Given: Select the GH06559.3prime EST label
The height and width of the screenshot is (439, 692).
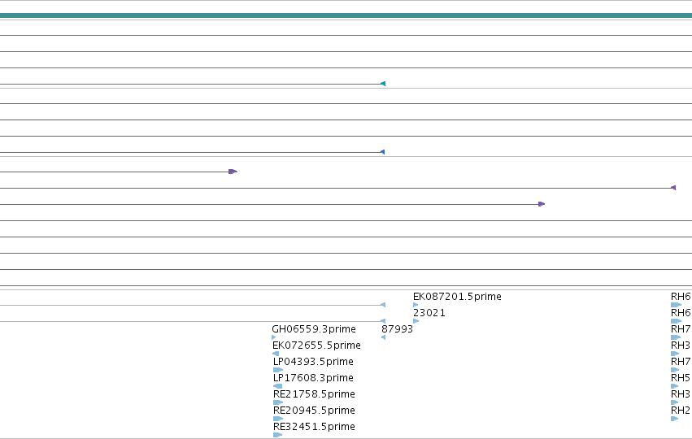Looking at the screenshot, I should (x=314, y=329).
